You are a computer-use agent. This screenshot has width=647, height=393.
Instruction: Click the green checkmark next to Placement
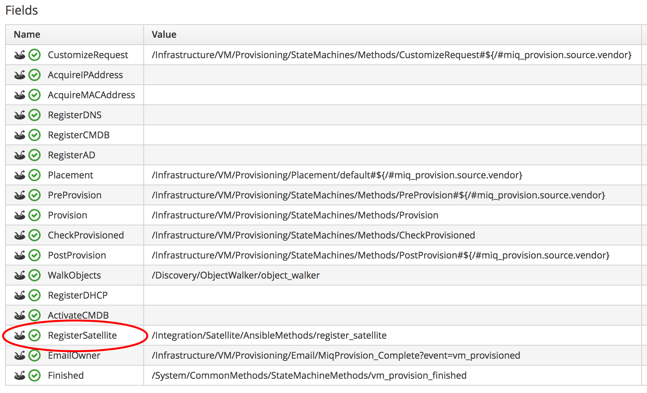[x=35, y=175]
